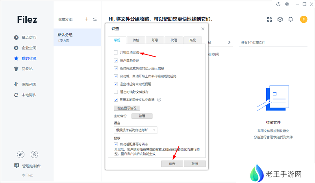Select the 常规 tab
The width and height of the screenshot is (315, 183).
pos(117,40)
